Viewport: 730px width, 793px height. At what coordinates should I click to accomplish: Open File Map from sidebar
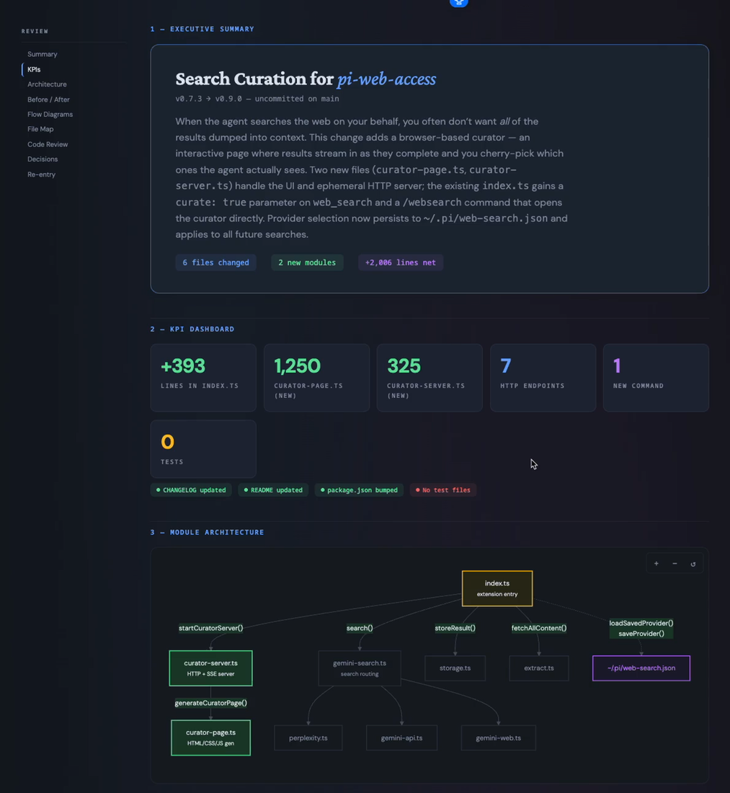[x=40, y=129]
